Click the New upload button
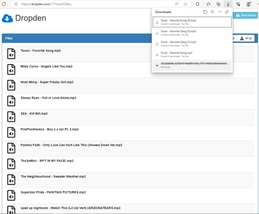The width and height of the screenshot is (259, 214). 246,15
